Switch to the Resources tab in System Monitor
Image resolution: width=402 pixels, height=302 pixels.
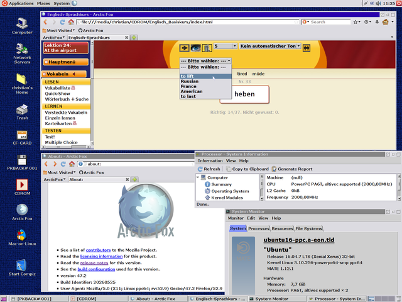click(282, 228)
